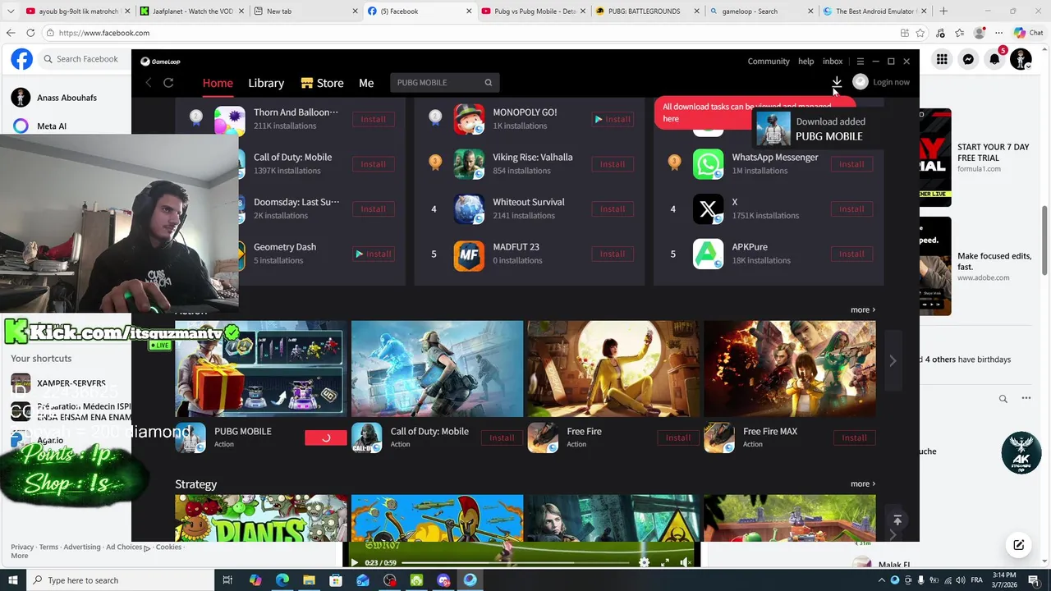Switch to GameLoop Library tab
This screenshot has height=591, width=1051.
[x=266, y=83]
